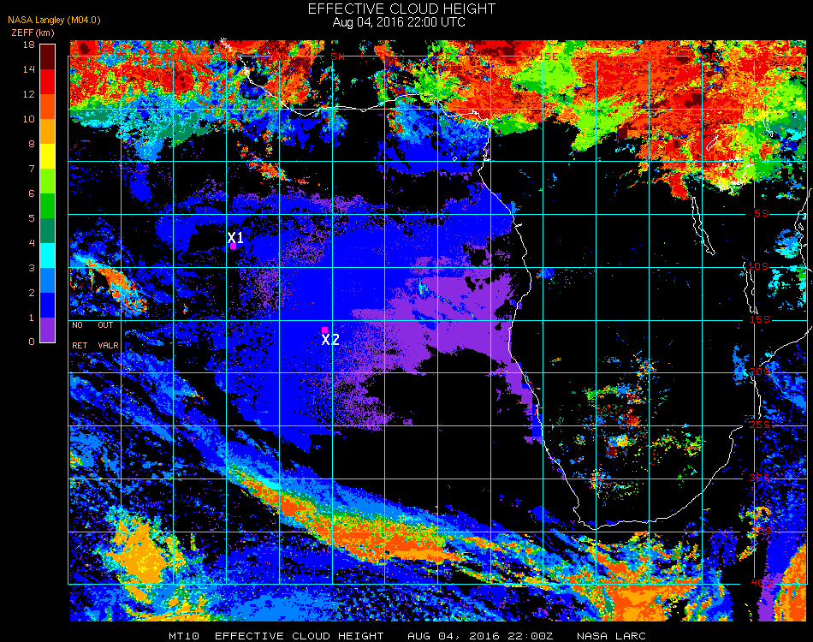Select the orange-red 10-12 km swatch
Viewport: 813px width, 642px height.
tap(48, 107)
